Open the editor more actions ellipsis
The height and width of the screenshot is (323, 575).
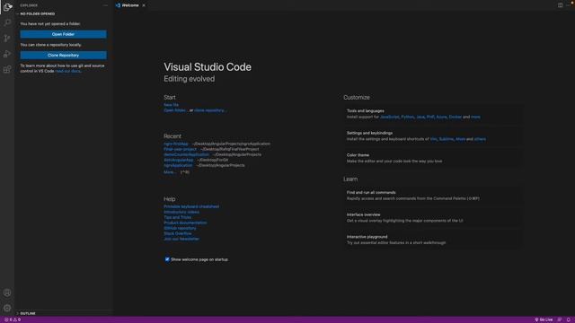tap(569, 5)
